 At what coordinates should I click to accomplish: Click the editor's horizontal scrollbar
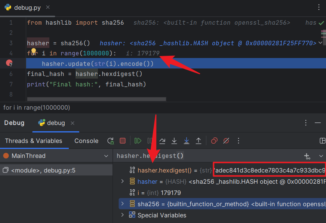(96, 99)
